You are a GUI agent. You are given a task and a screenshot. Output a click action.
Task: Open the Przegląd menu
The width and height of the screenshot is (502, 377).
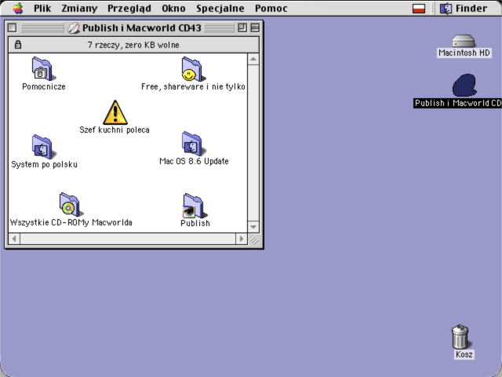click(x=129, y=9)
